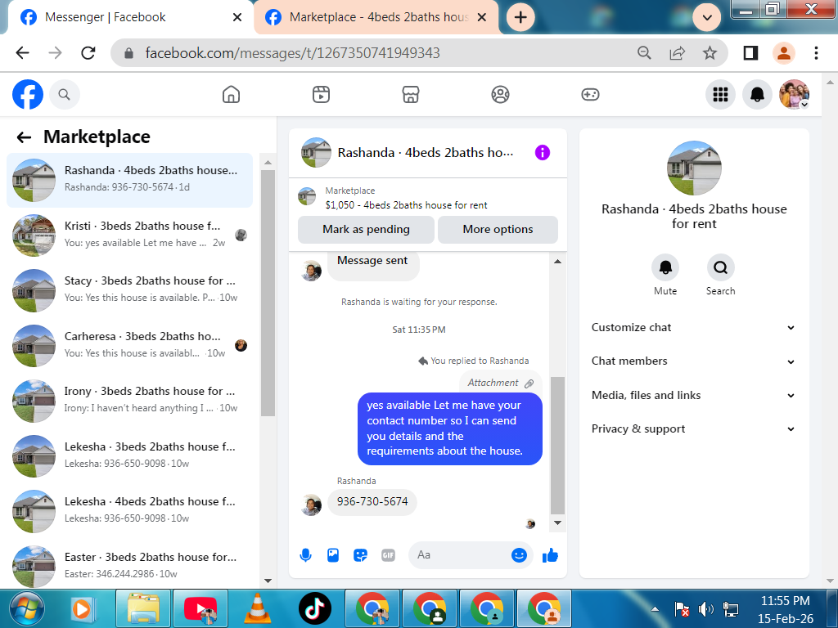Click the Facebook logo icon
The image size is (838, 628).
(x=28, y=95)
